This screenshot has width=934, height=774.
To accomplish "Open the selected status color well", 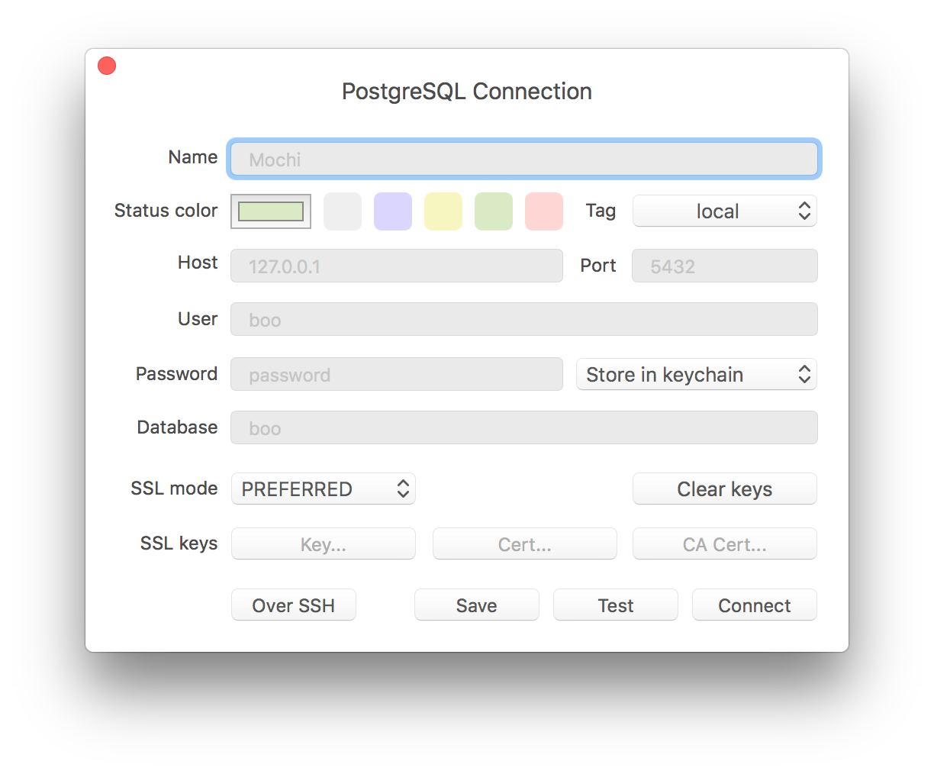I will [x=271, y=211].
